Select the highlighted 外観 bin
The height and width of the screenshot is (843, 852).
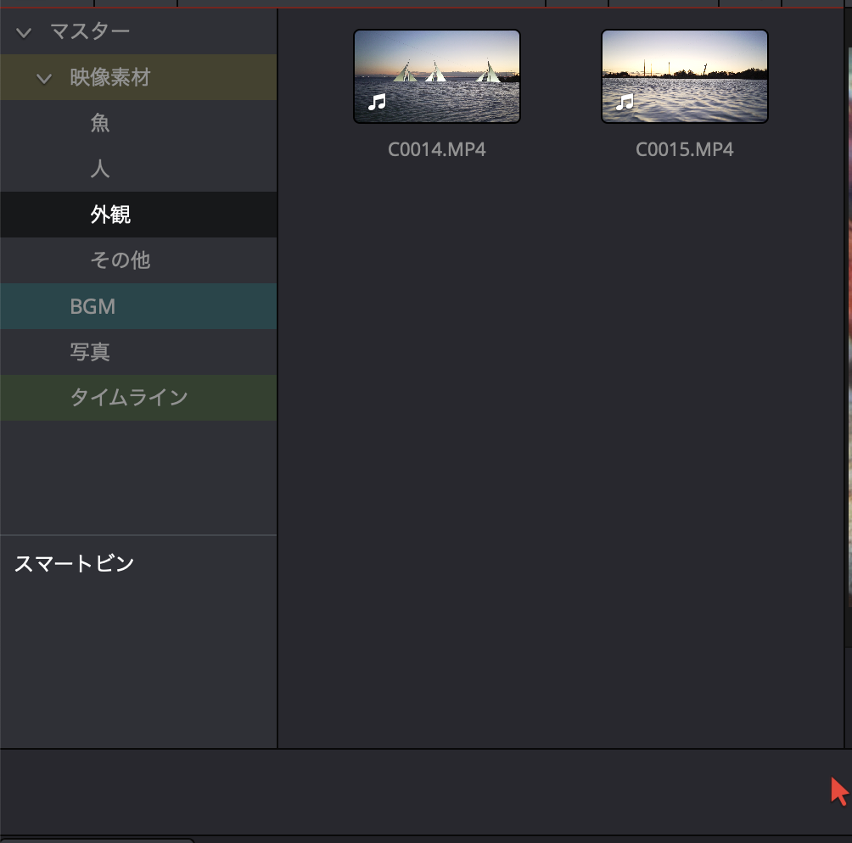pos(110,215)
